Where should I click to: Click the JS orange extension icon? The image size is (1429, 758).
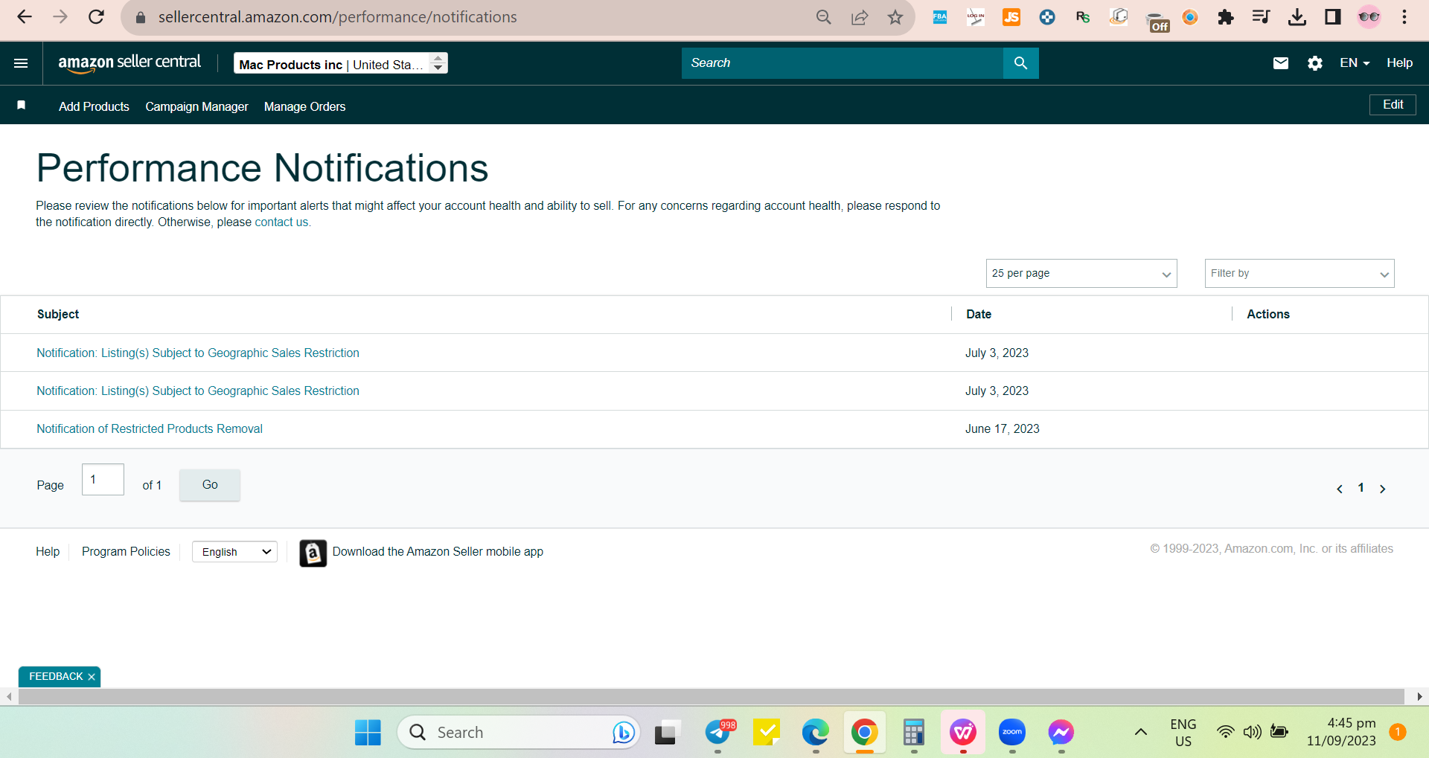pos(1011,17)
